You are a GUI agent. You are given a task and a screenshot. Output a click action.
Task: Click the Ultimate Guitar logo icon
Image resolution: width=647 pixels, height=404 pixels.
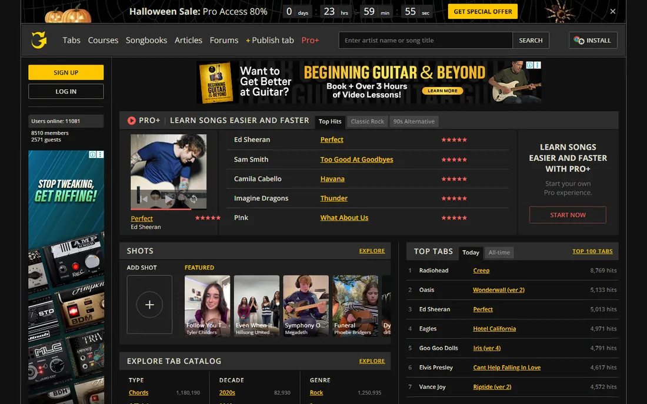pos(39,40)
